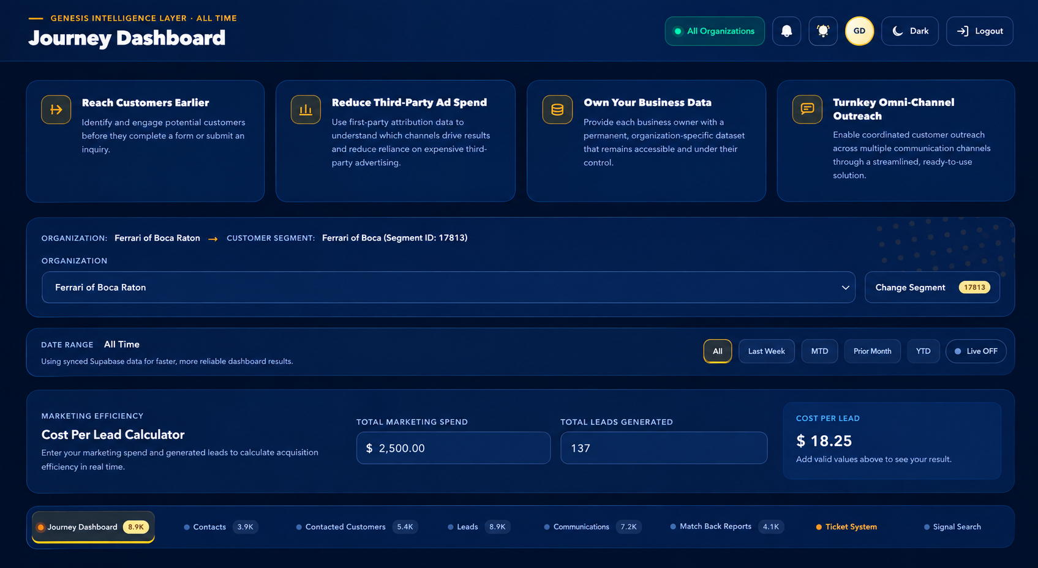Select the Last Week date range
1038x568 pixels.
767,351
